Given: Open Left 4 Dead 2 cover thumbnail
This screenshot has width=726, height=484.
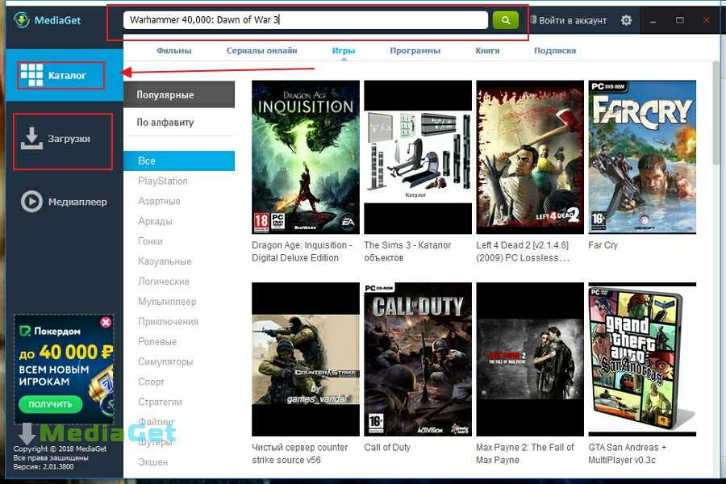Looking at the screenshot, I should pyautogui.click(x=530, y=157).
